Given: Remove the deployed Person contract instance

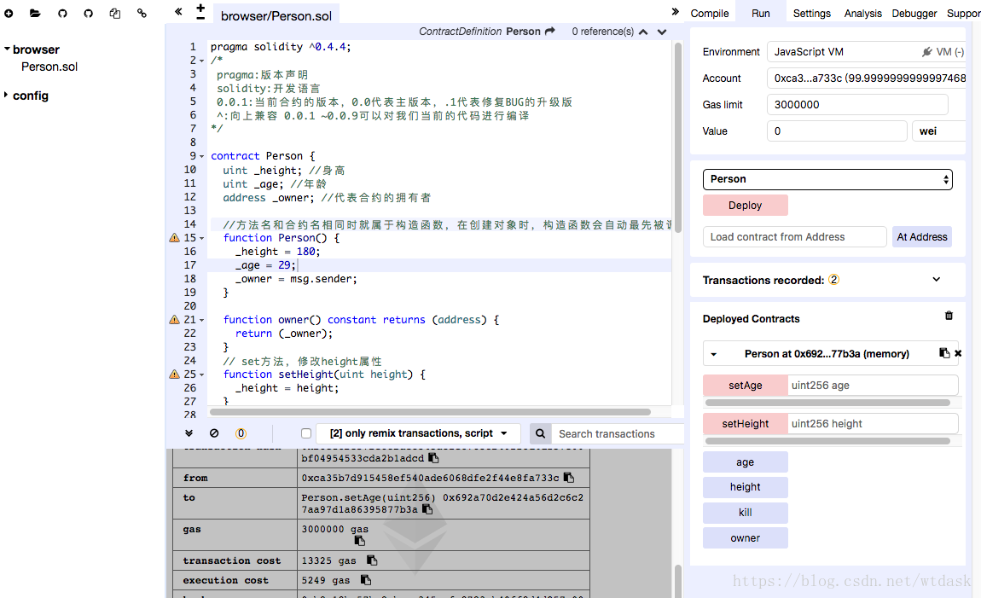Looking at the screenshot, I should (958, 353).
